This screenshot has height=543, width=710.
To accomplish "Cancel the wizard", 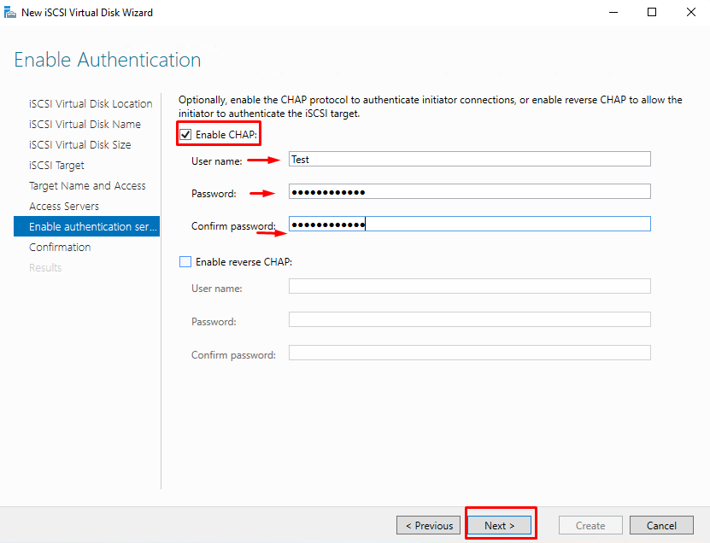I will pos(661,525).
